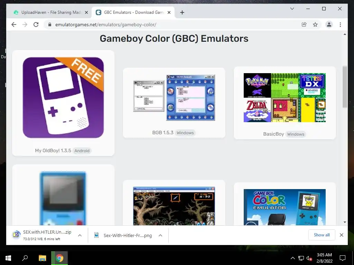Click the scrollbar up arrow
354x265 pixels.
[345, 34]
